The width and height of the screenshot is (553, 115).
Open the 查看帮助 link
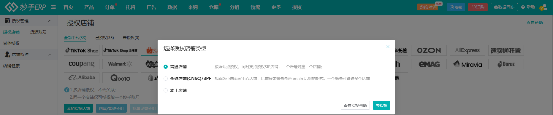pyautogui.click(x=534, y=23)
